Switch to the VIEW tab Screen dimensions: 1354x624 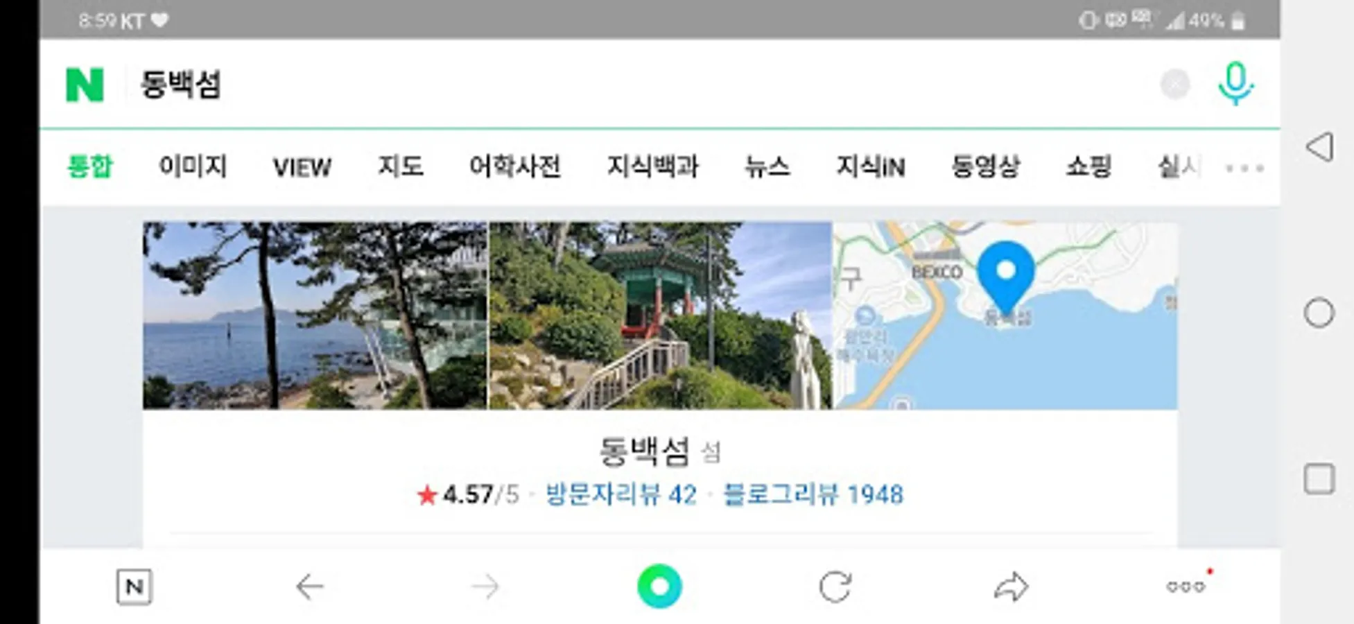click(302, 168)
